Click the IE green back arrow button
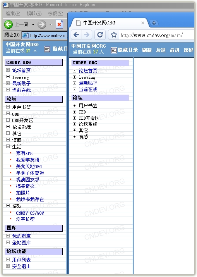This screenshot has width=197, height=277. (x=9, y=24)
